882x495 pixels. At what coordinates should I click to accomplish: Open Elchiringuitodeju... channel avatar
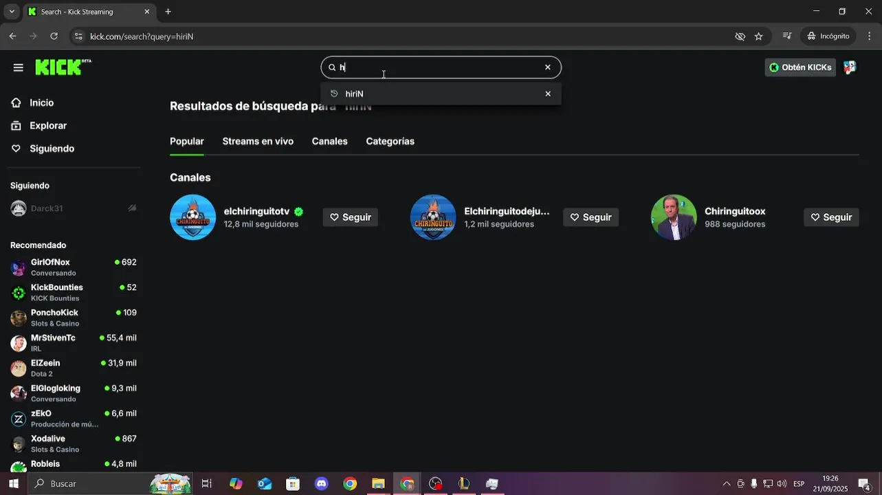coord(433,217)
